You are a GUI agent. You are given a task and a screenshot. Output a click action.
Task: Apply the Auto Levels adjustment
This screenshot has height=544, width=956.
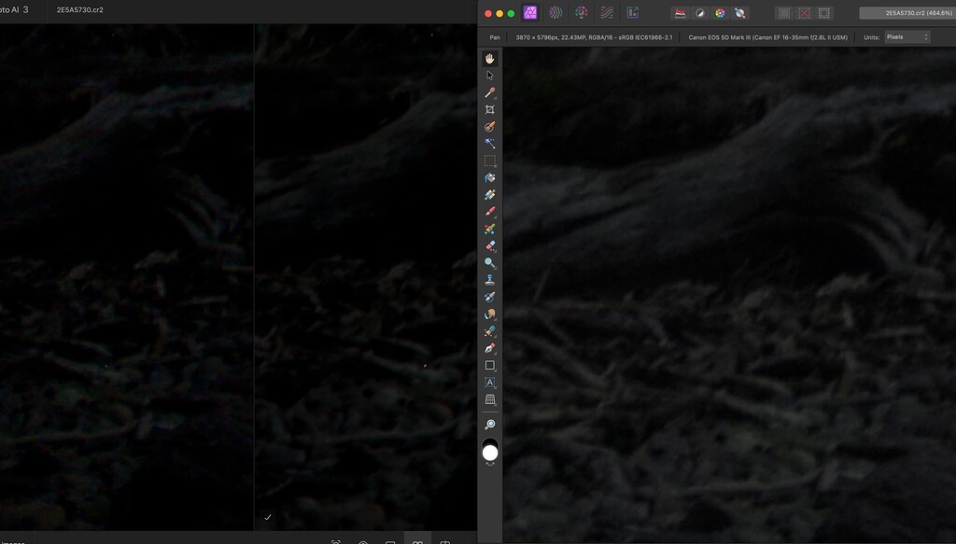(679, 12)
